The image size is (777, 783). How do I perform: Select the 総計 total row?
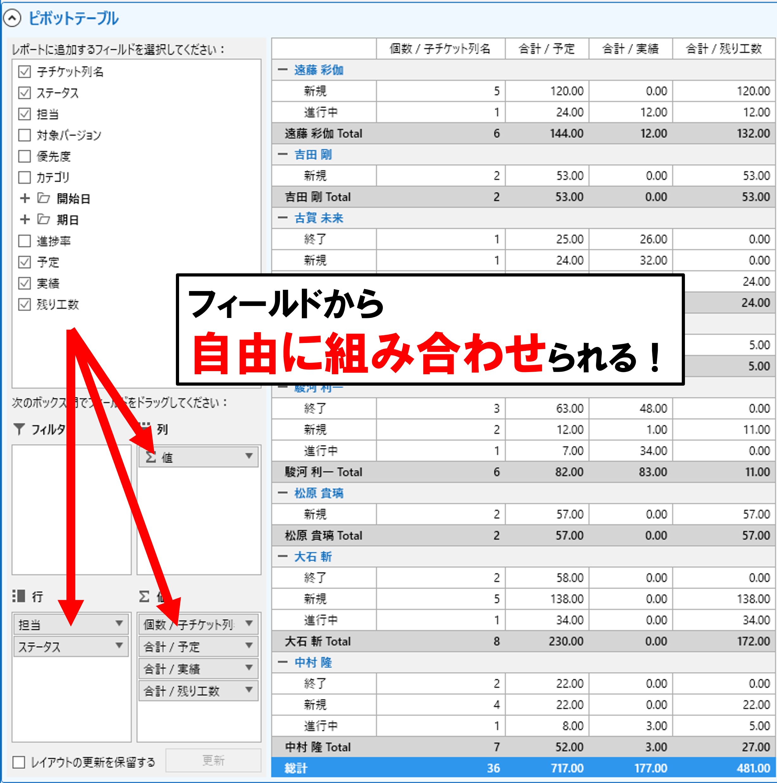pyautogui.click(x=296, y=768)
